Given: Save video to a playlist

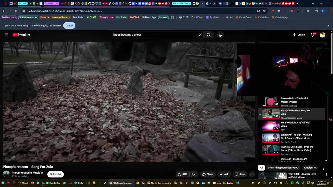Looking at the screenshot, I should pos(240,174).
